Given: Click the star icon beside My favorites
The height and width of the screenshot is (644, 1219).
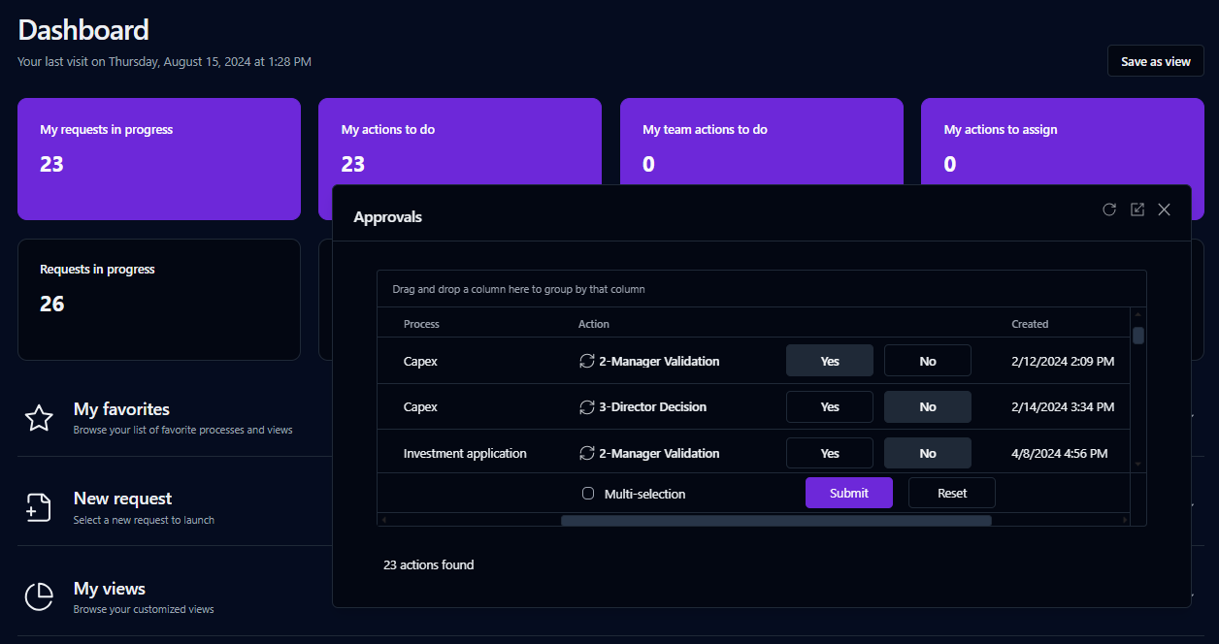Looking at the screenshot, I should [39, 418].
